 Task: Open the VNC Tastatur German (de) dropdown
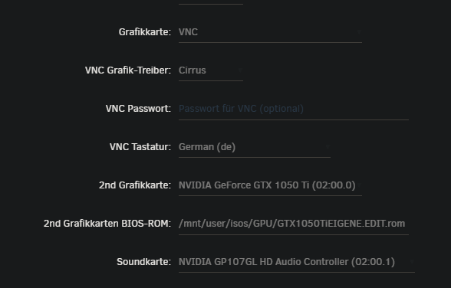click(x=255, y=147)
